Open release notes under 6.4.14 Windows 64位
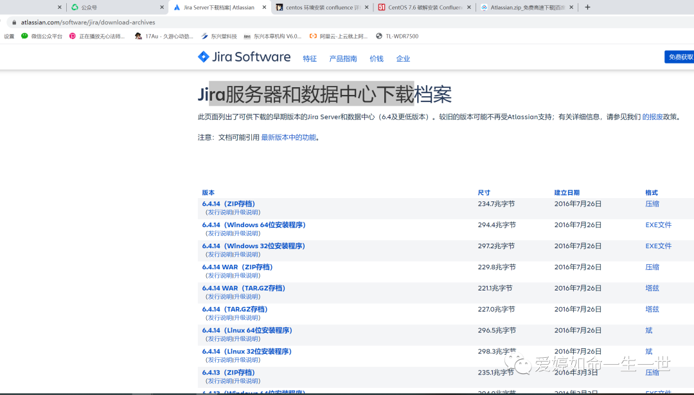The width and height of the screenshot is (694, 395). click(x=220, y=233)
